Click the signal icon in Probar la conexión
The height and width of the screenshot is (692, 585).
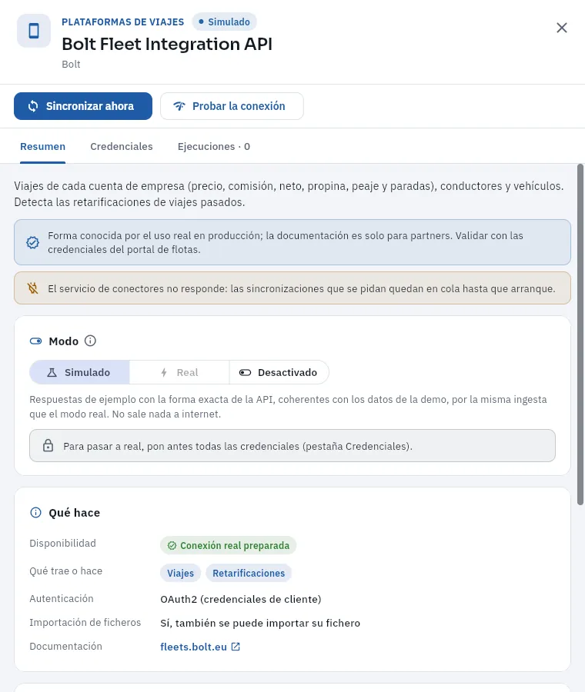click(179, 106)
